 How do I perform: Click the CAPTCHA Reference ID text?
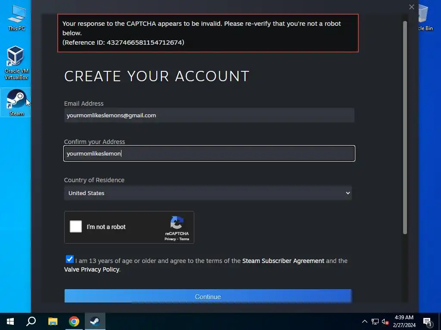pyautogui.click(x=123, y=43)
